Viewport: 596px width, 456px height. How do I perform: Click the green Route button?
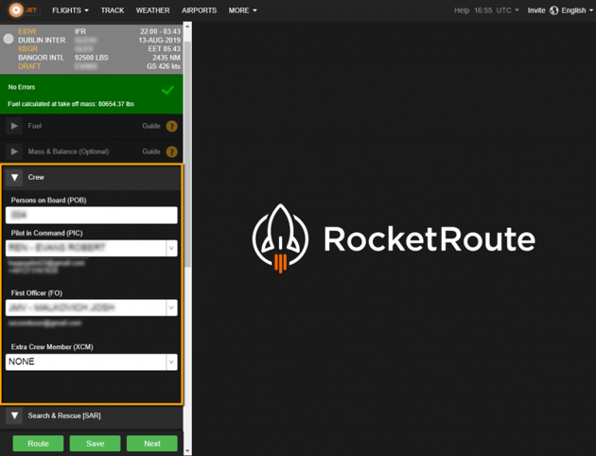[x=38, y=444]
